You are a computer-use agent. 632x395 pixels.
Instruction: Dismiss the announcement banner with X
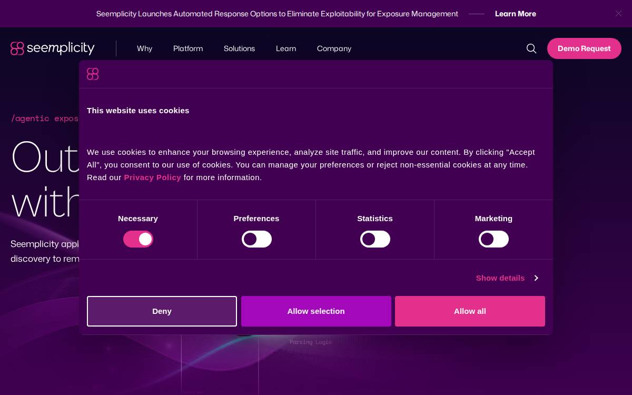pyautogui.click(x=618, y=14)
